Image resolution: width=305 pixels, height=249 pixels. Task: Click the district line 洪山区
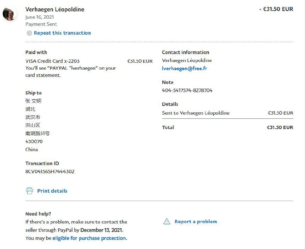(x=33, y=125)
